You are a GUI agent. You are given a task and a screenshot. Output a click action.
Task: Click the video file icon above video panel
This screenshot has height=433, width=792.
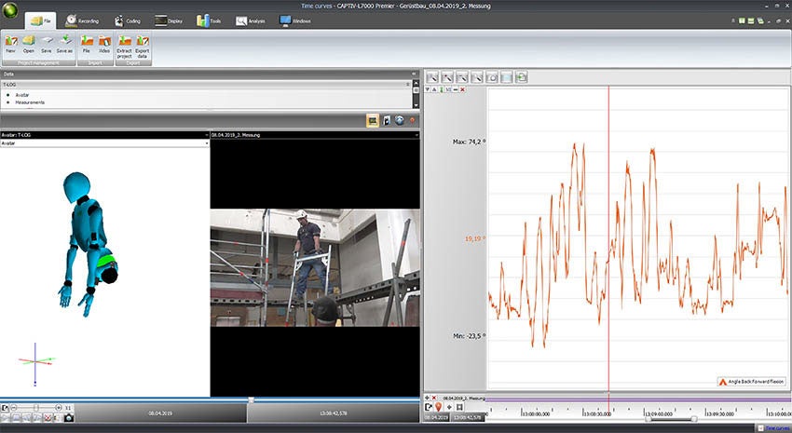pos(387,120)
